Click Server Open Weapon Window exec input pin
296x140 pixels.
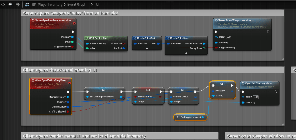coord(216,32)
